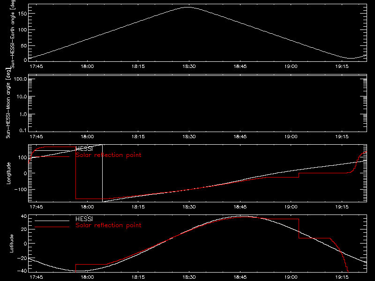Click 'Solar reflection point' legend in Latitude plot
The height and width of the screenshot is (281, 375).
pos(108,225)
